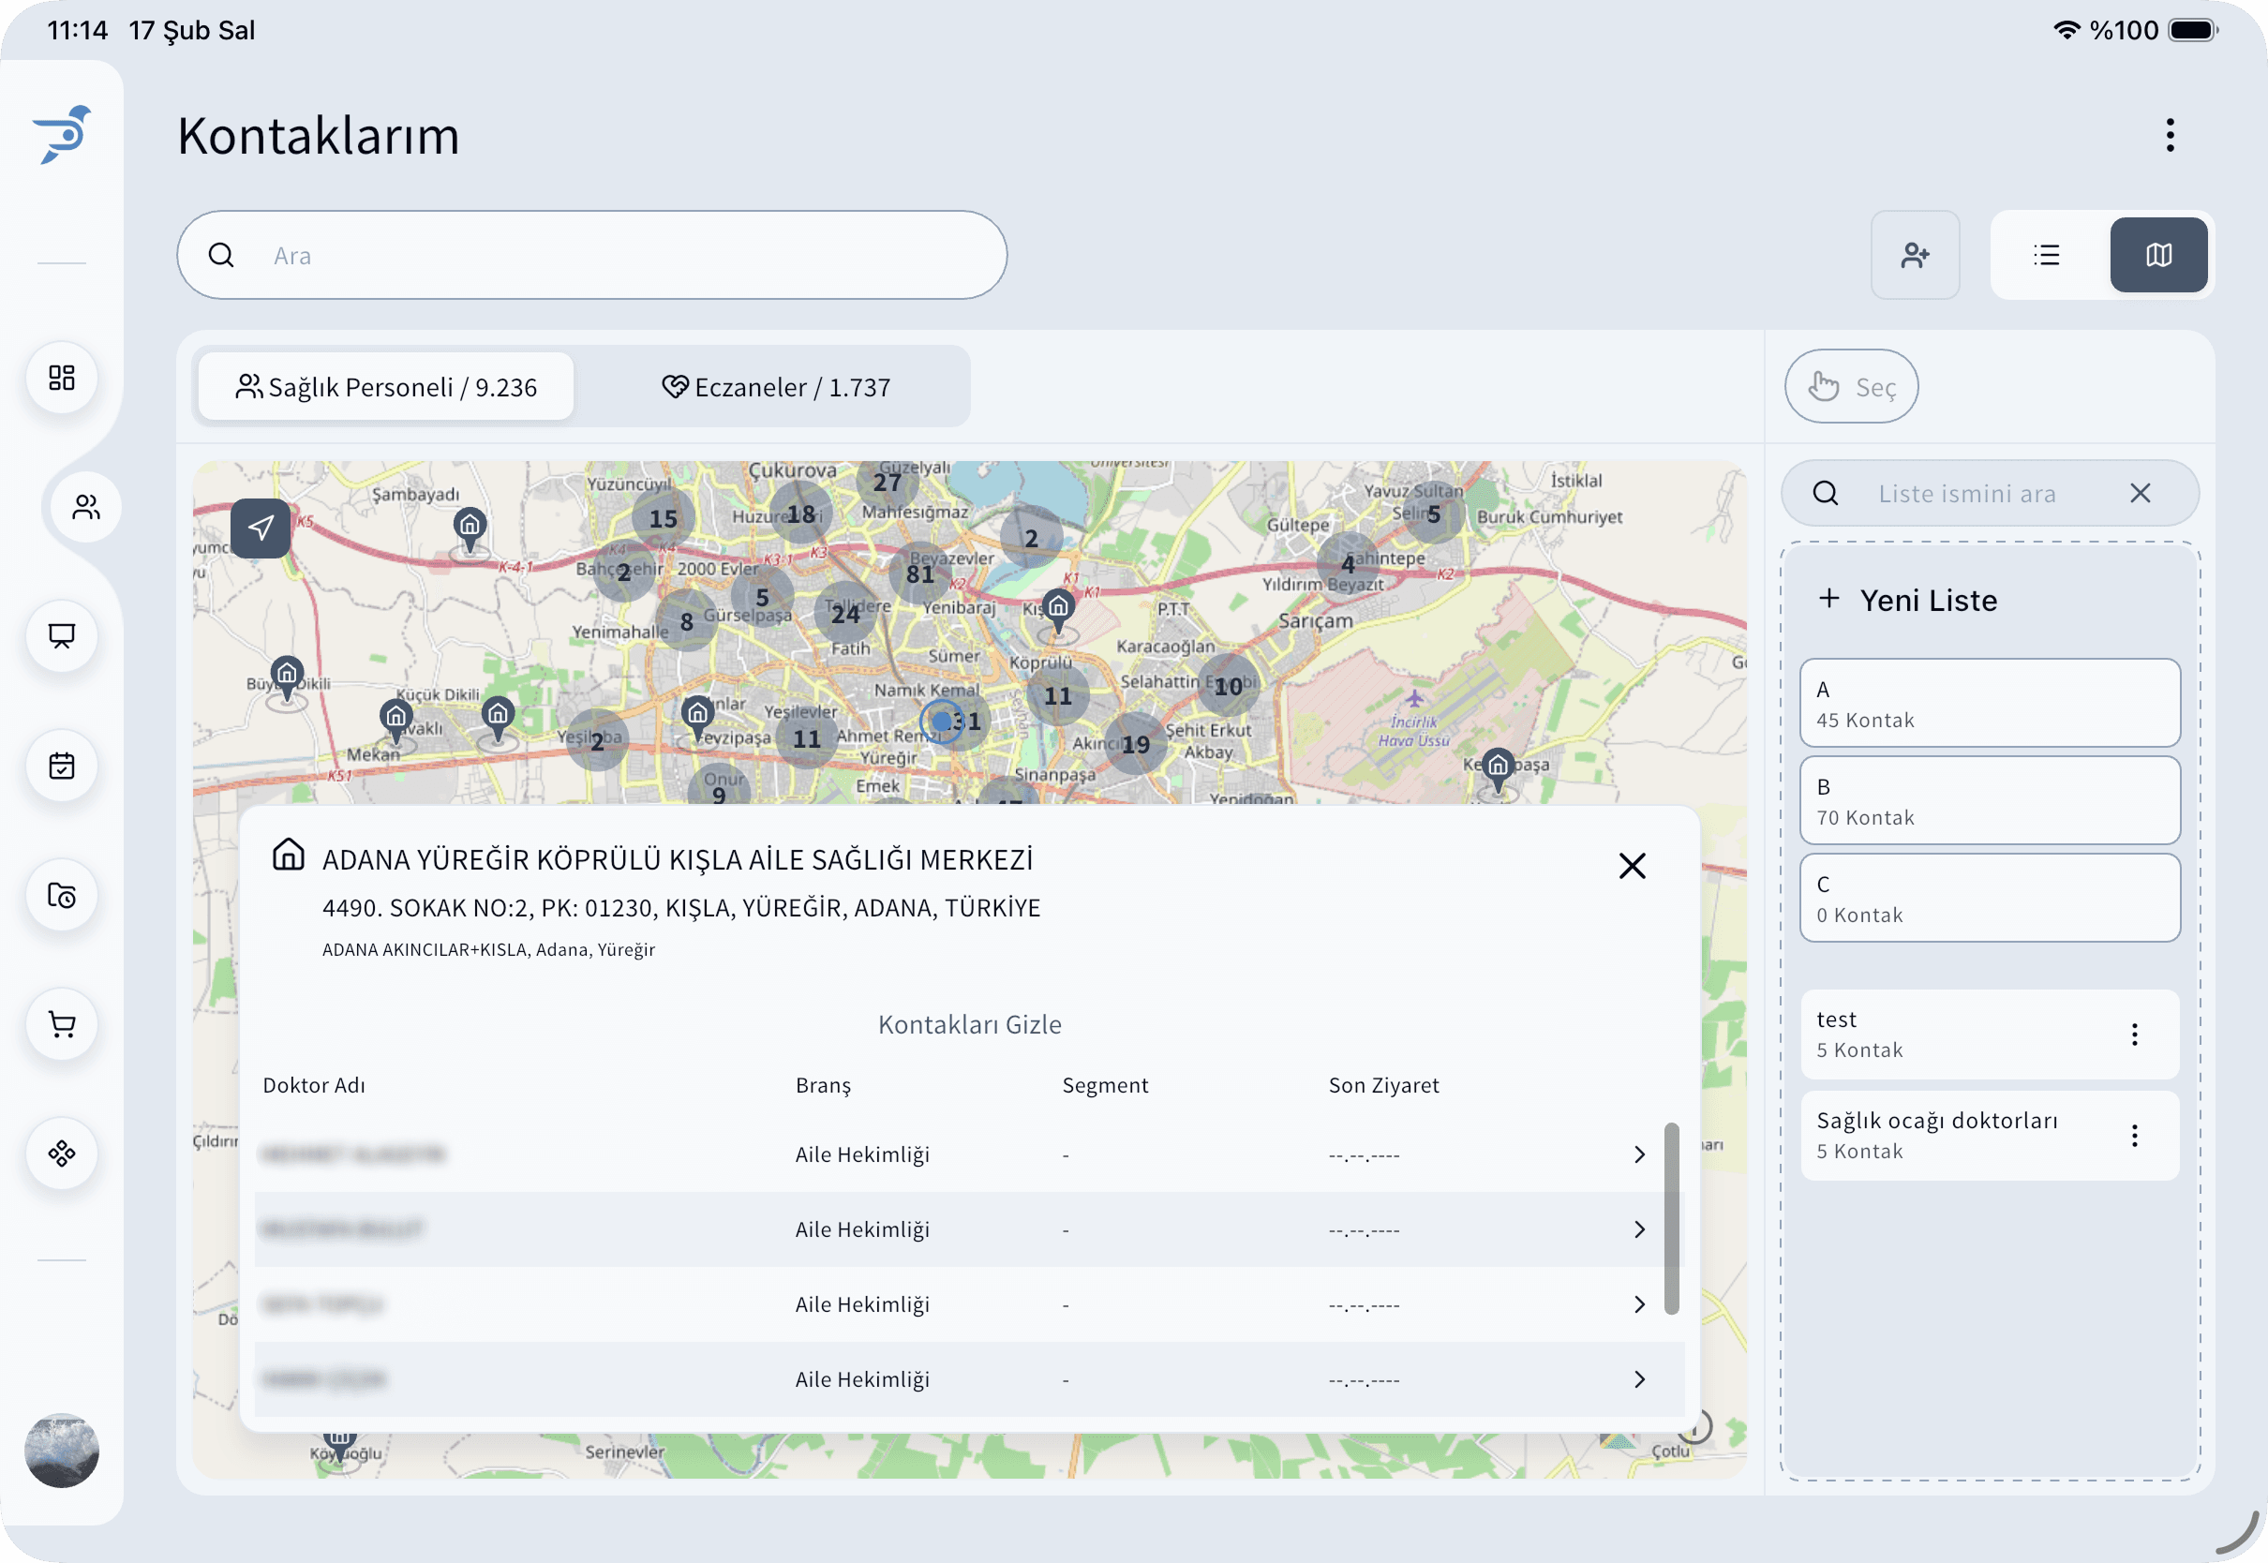This screenshot has height=1563, width=2268.
Task: Toggle the Seç selection mode button
Action: click(x=1851, y=387)
